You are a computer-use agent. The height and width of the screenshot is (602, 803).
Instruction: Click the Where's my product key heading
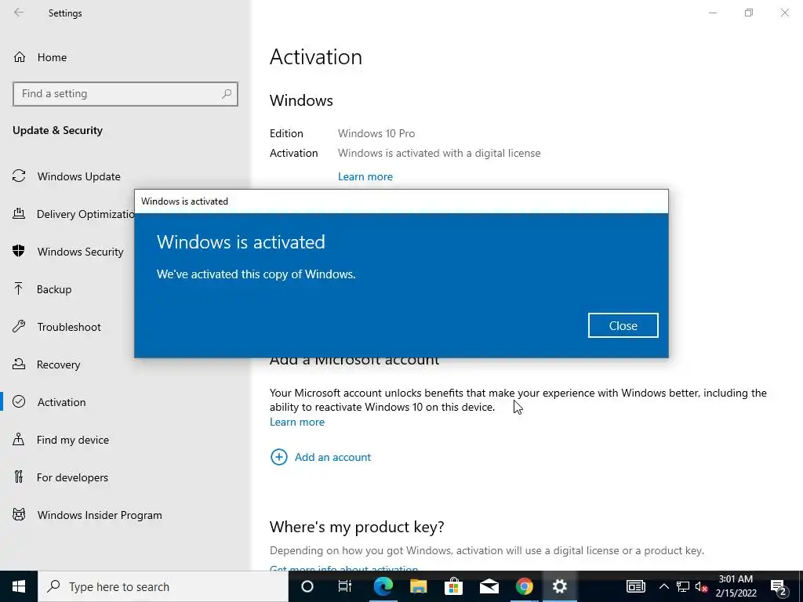(x=357, y=527)
